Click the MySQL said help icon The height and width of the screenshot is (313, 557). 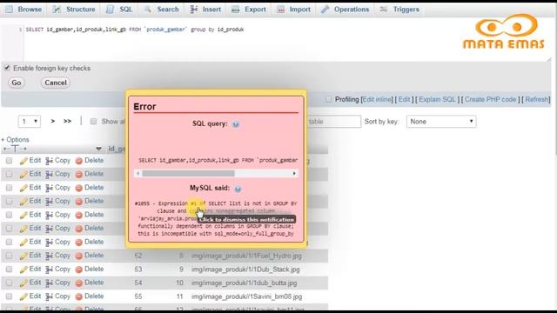tap(238, 189)
